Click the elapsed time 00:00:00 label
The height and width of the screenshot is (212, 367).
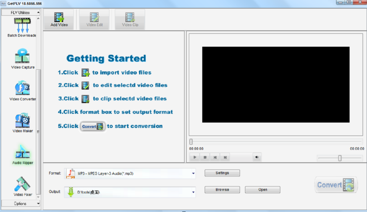click(x=196, y=149)
